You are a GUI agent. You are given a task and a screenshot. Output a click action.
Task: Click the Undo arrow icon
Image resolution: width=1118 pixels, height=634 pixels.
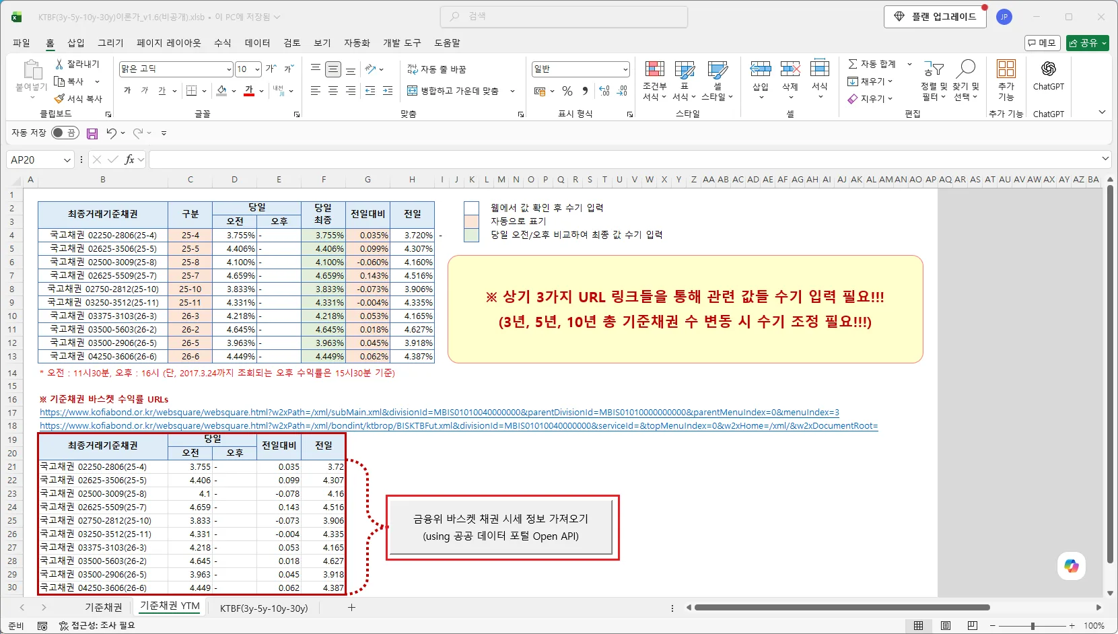[x=112, y=133]
